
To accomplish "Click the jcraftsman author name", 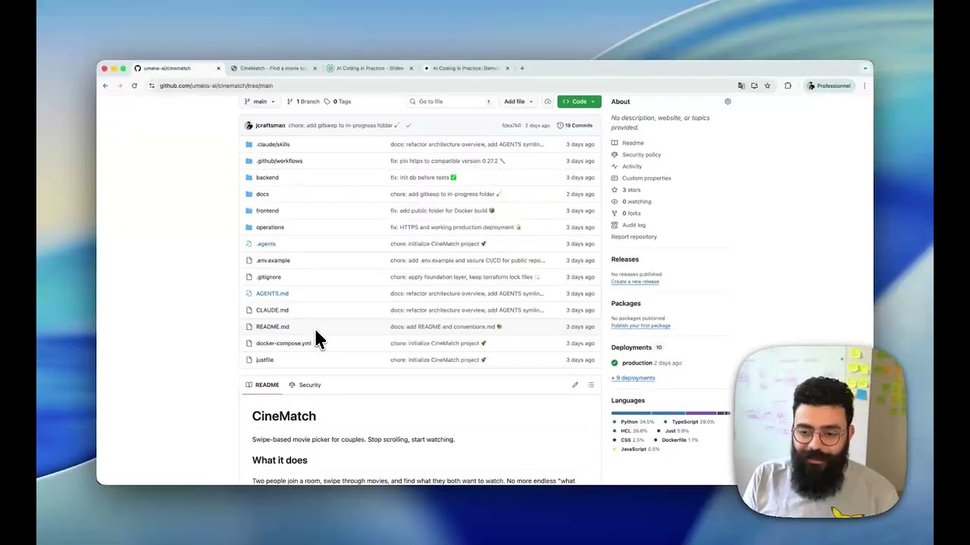I will click(271, 126).
